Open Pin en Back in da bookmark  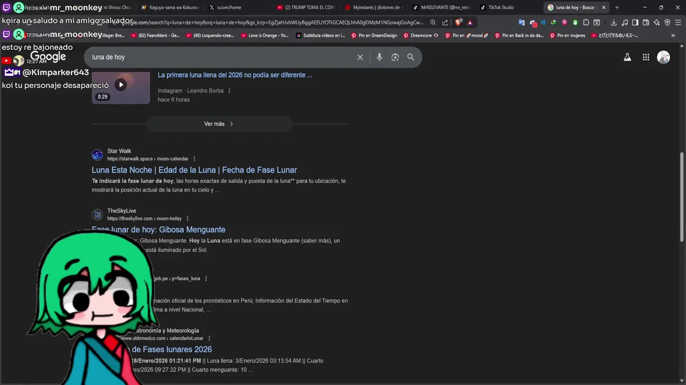coord(519,35)
